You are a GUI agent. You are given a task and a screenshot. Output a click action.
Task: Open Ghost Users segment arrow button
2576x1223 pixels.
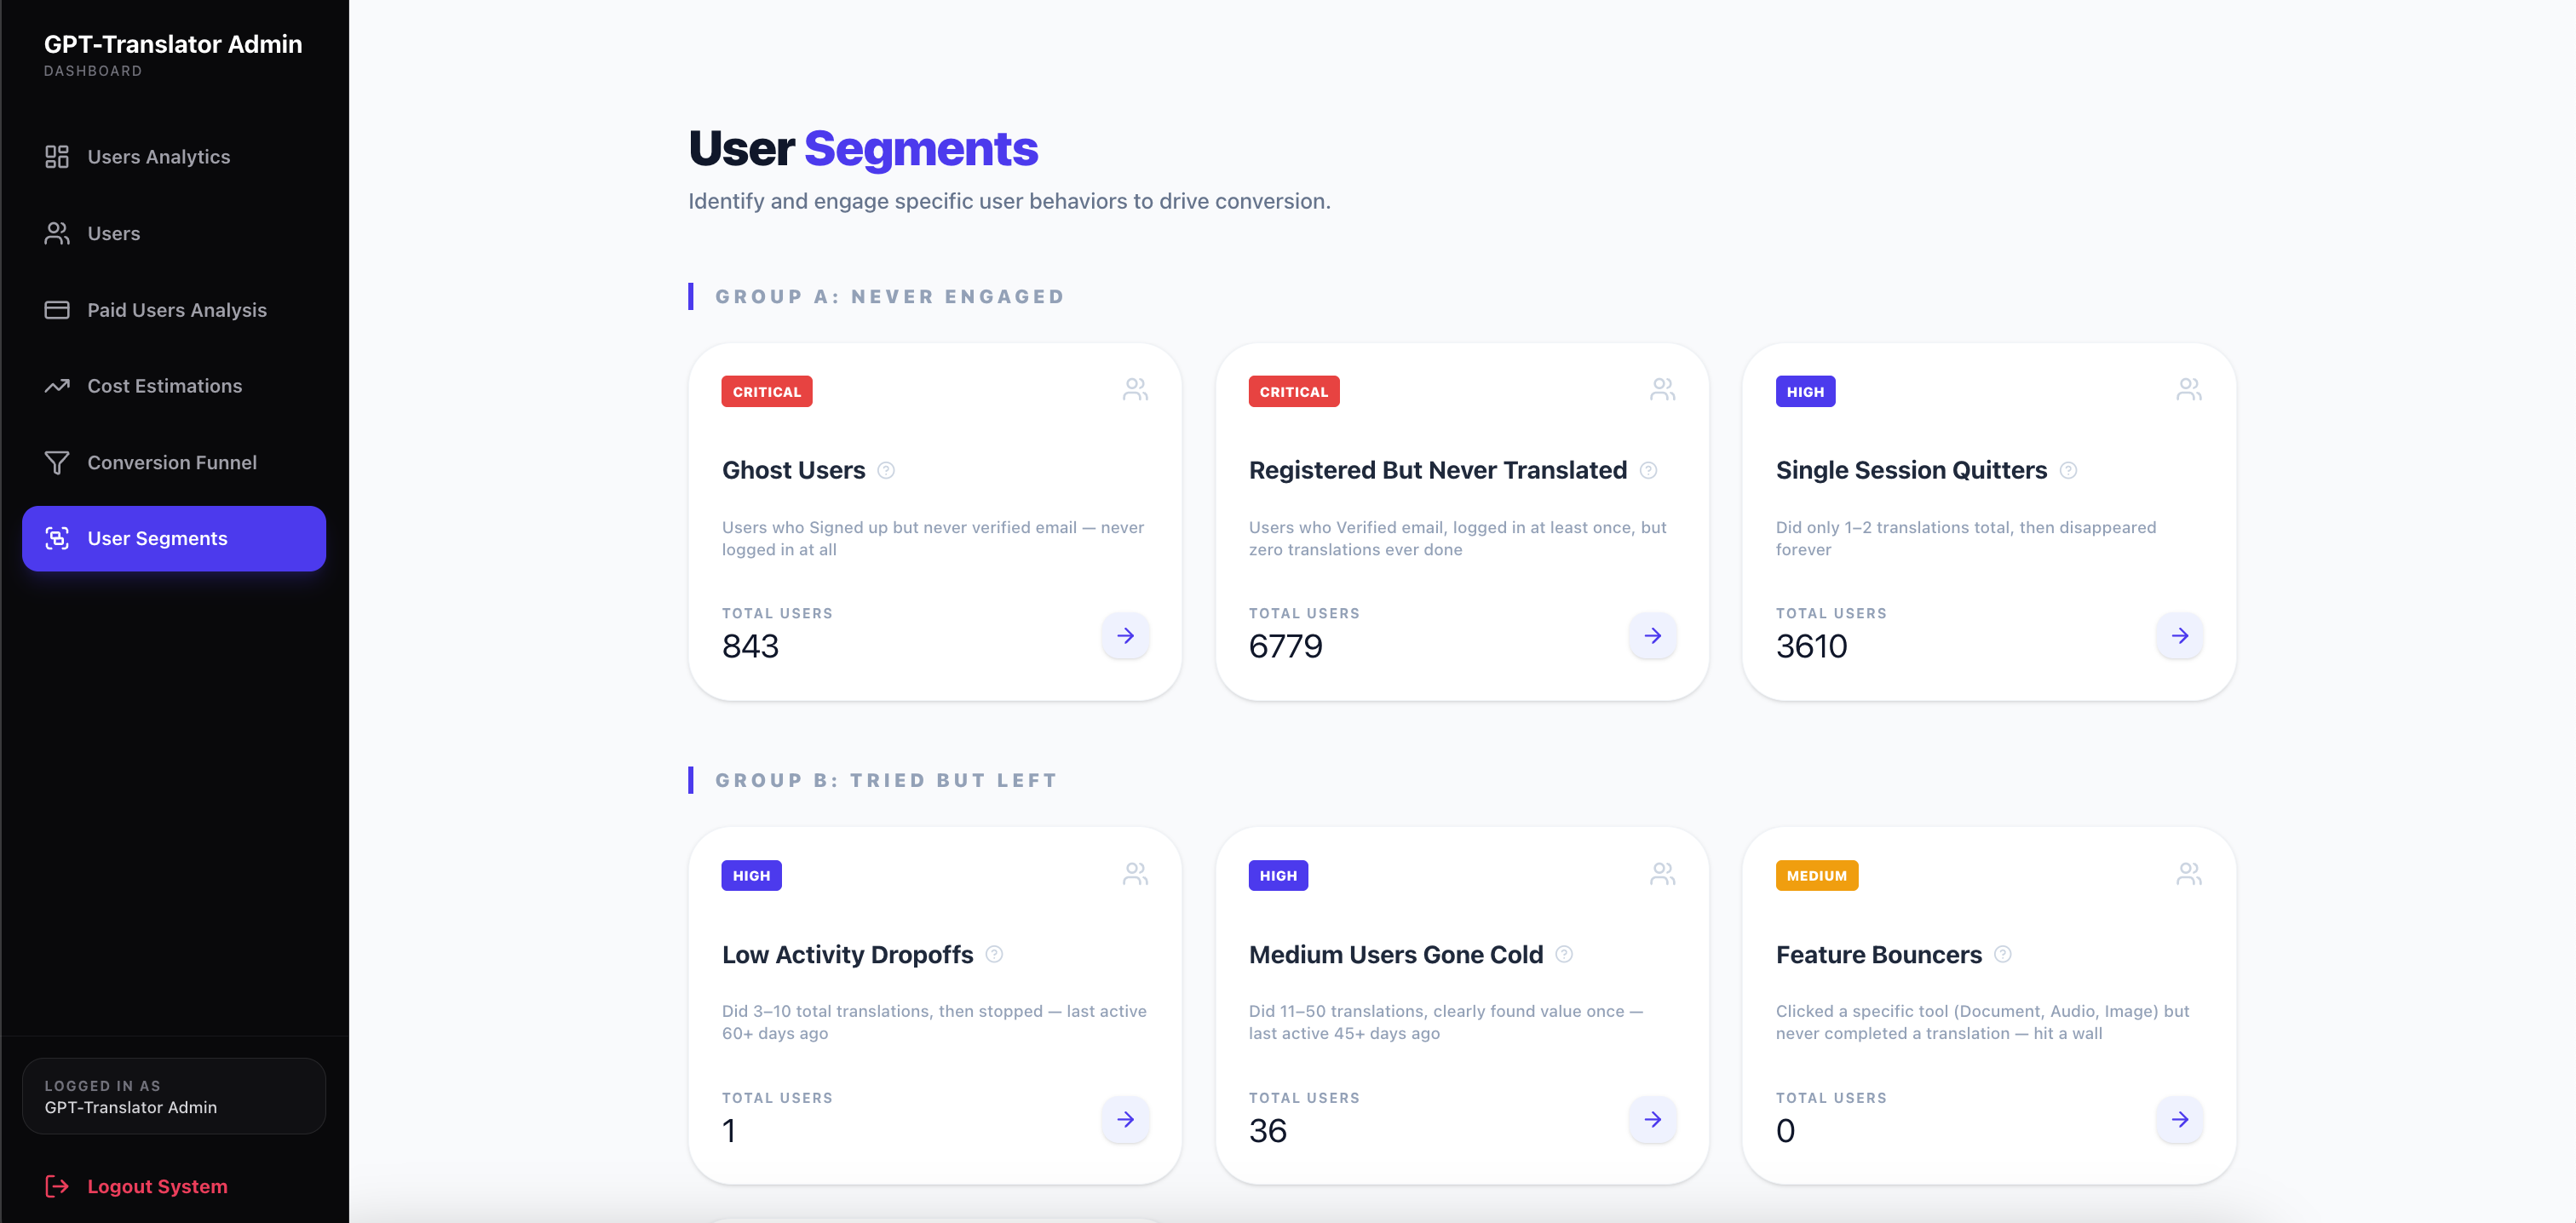(x=1125, y=636)
